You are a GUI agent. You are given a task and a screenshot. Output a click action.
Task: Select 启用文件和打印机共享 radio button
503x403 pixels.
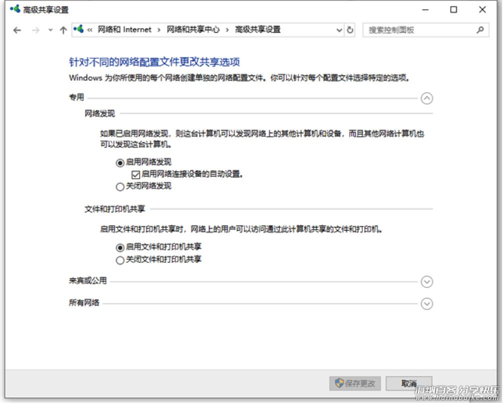(120, 247)
